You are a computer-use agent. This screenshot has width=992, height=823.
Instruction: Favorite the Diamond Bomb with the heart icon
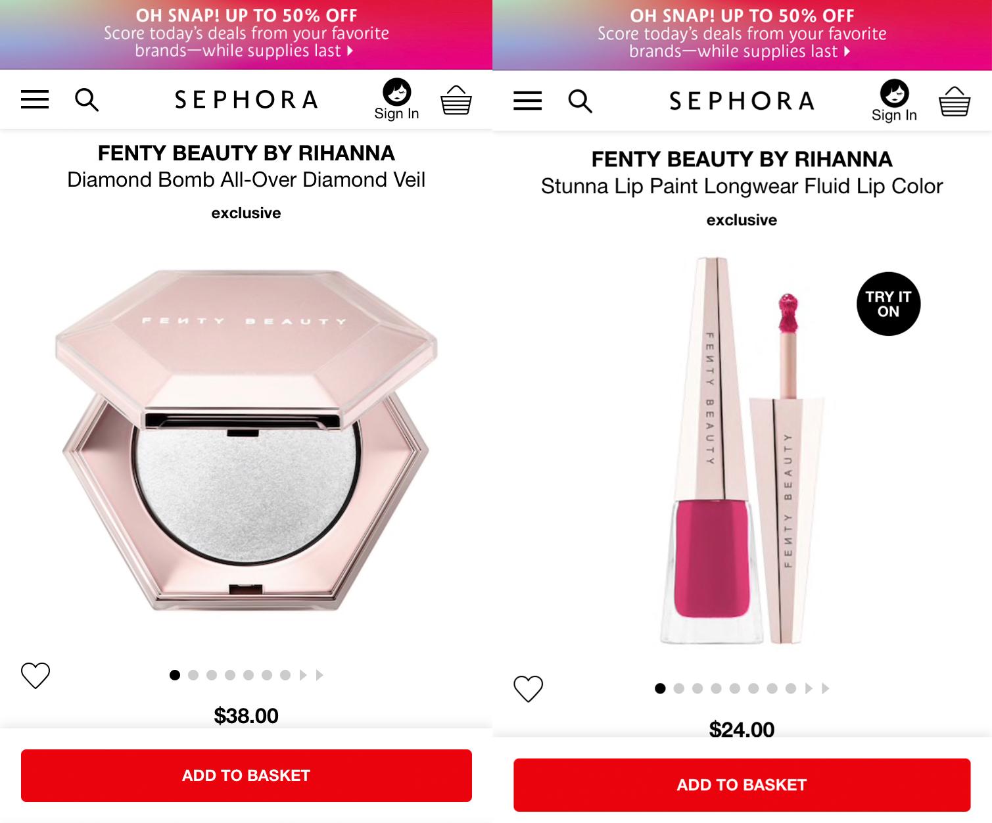[35, 675]
